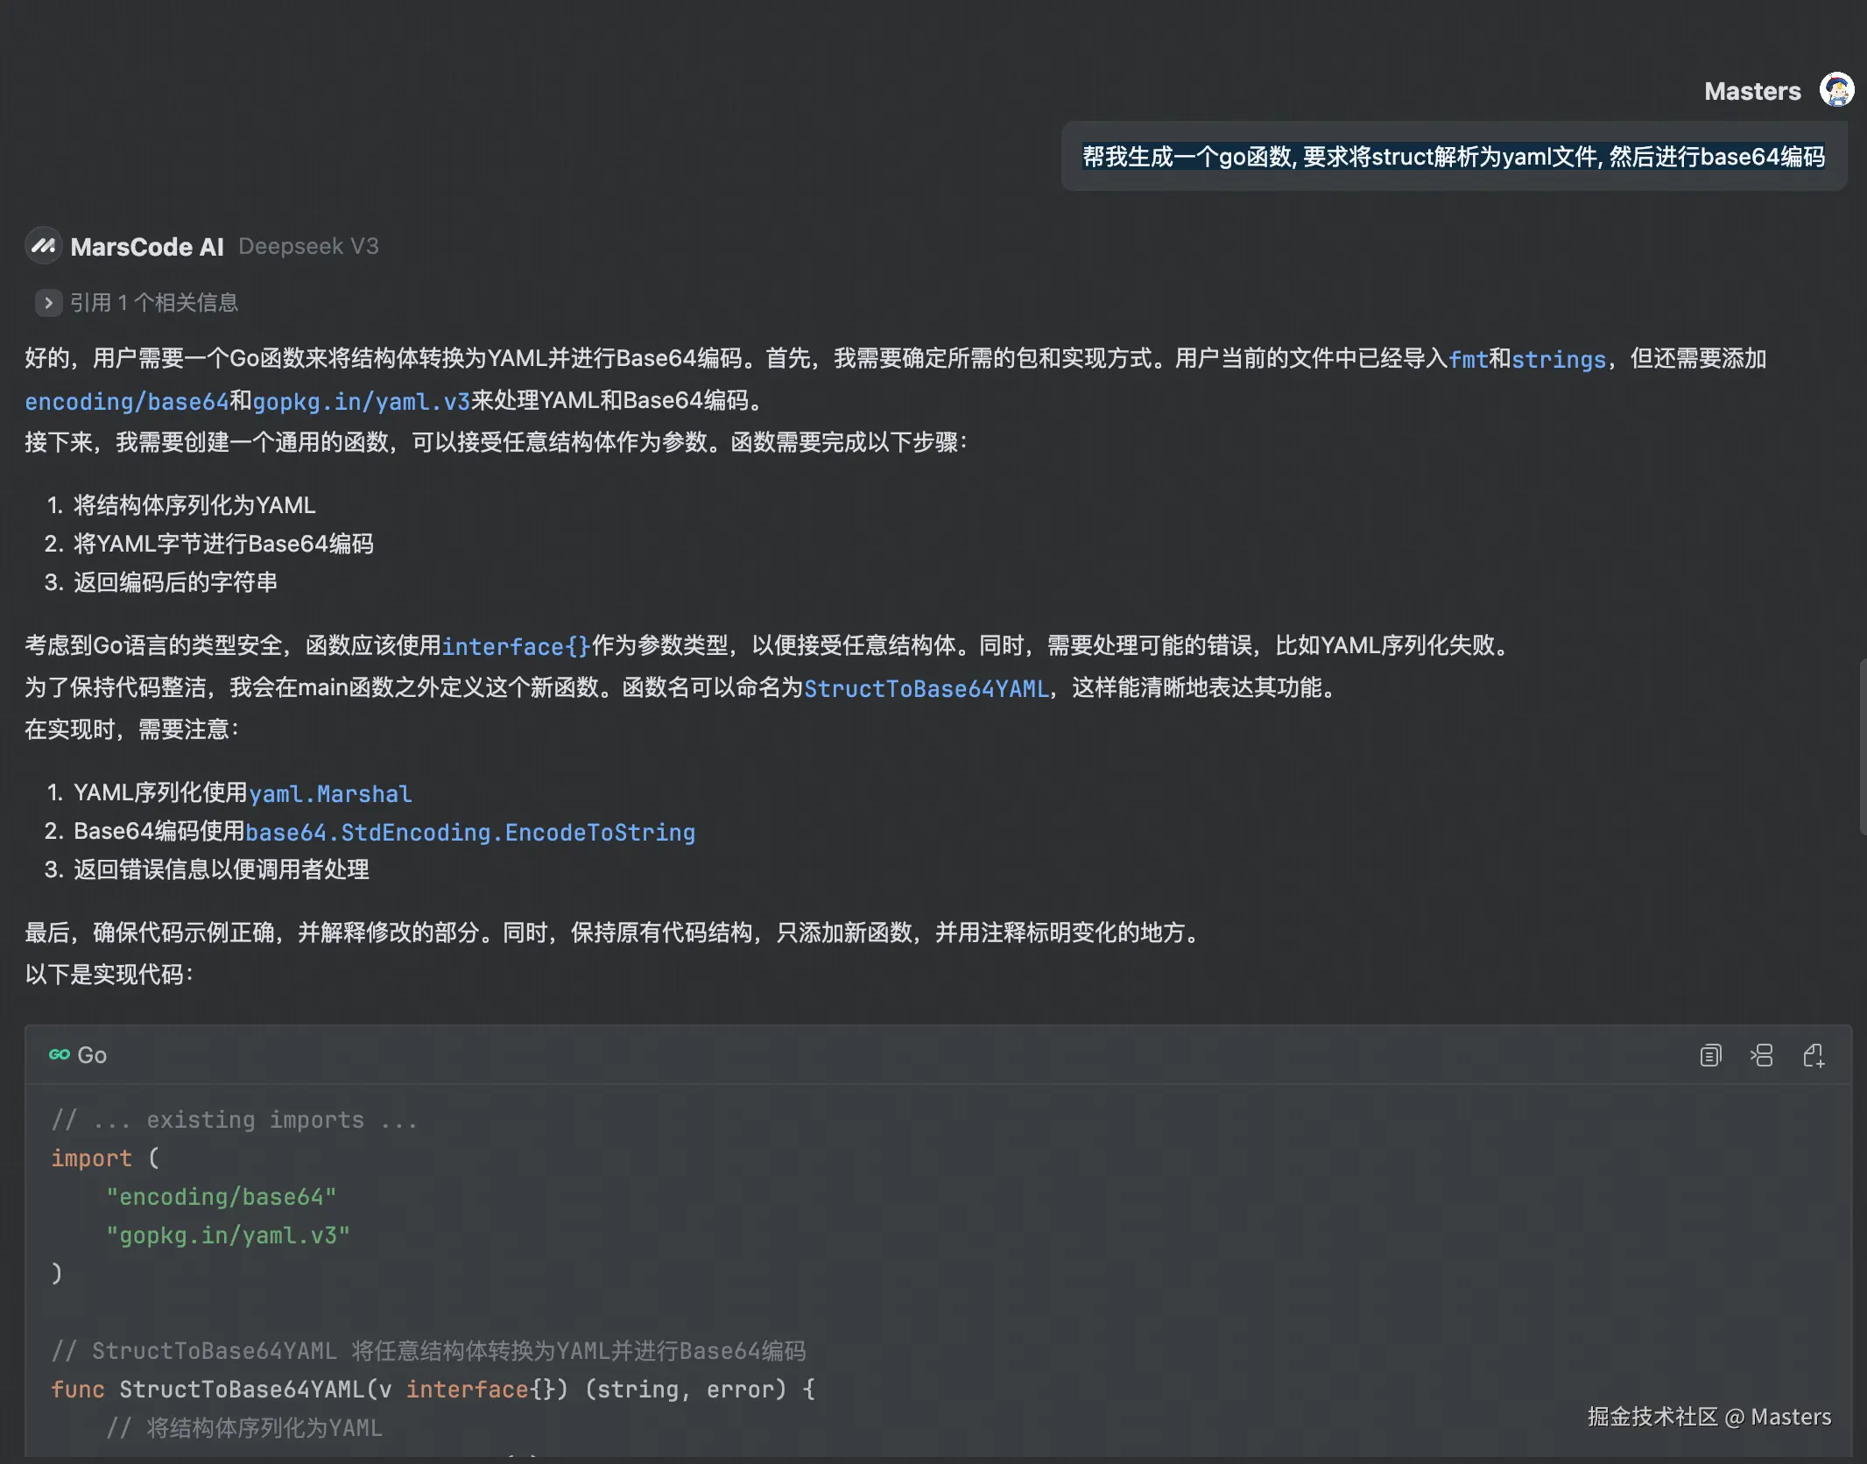The width and height of the screenshot is (1867, 1464).
Task: Click the chevron icon beside 引用 1 个相关信息
Action: (x=47, y=303)
